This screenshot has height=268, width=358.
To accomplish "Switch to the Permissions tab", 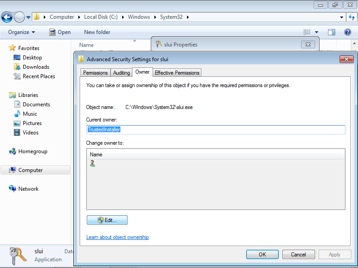I will click(x=95, y=73).
